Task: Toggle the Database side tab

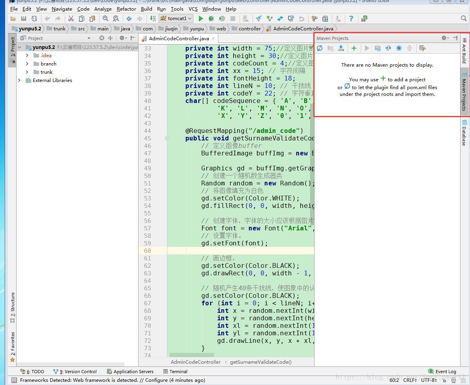Action: (464, 133)
